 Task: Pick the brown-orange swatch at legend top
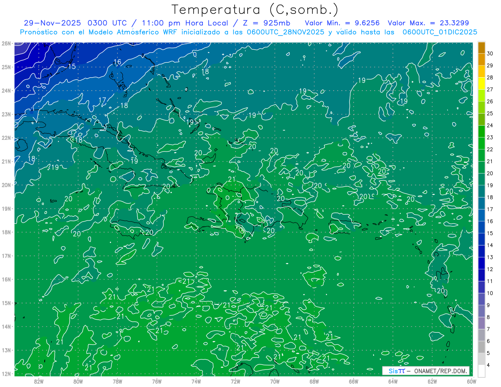coord(481,47)
